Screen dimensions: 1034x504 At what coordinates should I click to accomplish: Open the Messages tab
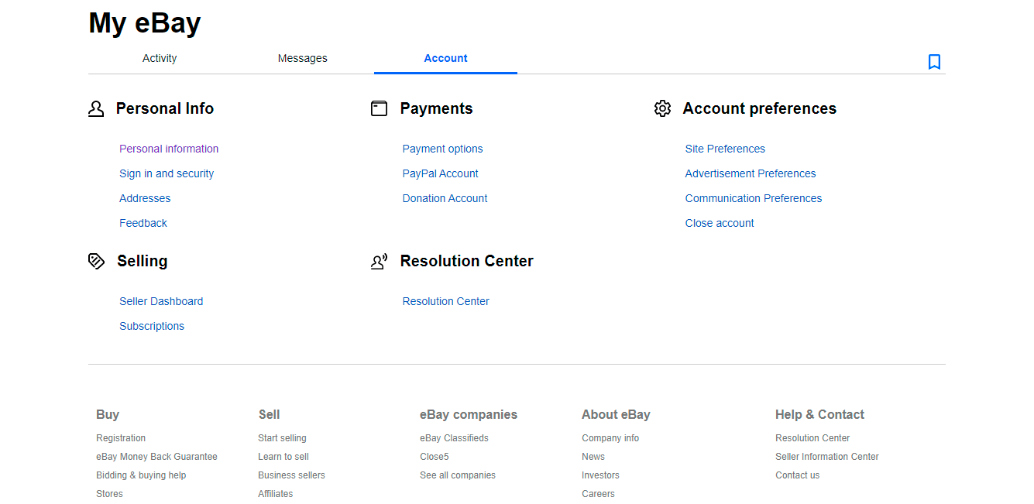click(303, 58)
